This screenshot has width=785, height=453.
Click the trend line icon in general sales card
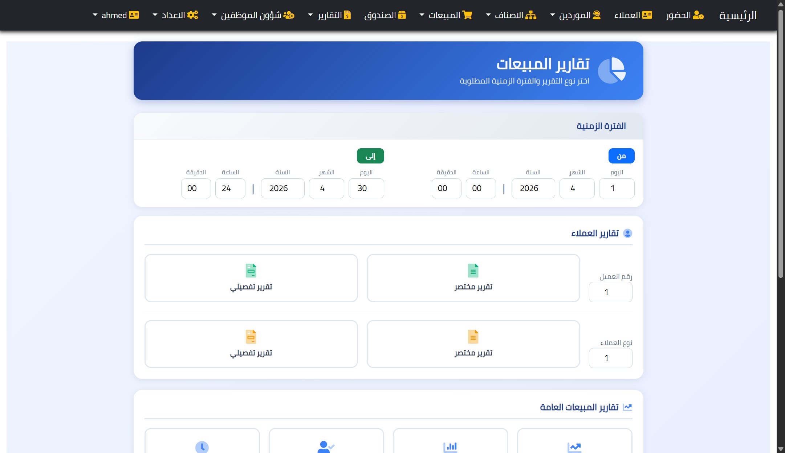click(x=574, y=448)
